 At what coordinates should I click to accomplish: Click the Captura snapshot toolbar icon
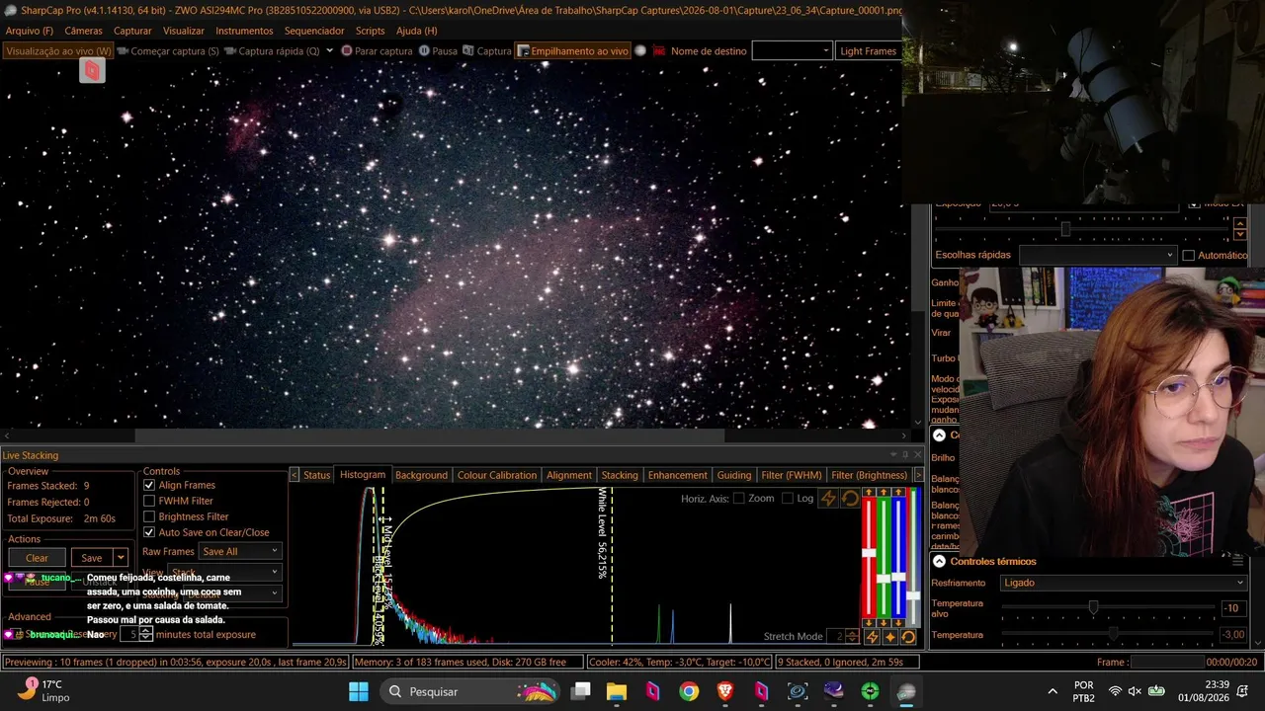point(469,50)
